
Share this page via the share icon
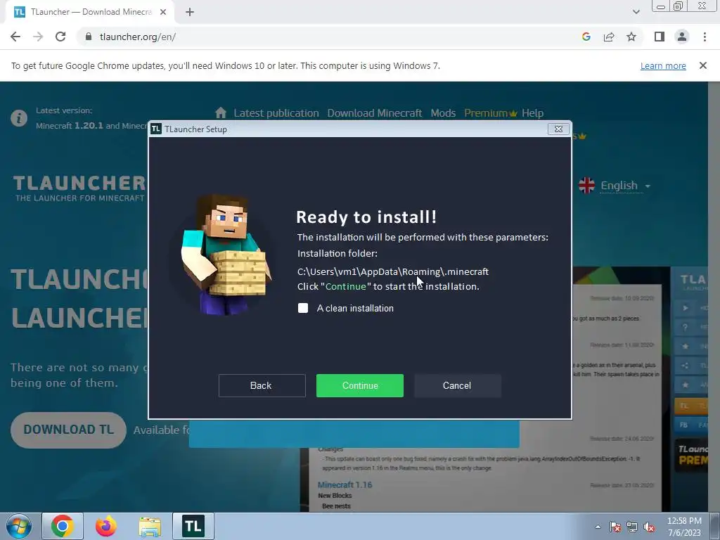(609, 37)
